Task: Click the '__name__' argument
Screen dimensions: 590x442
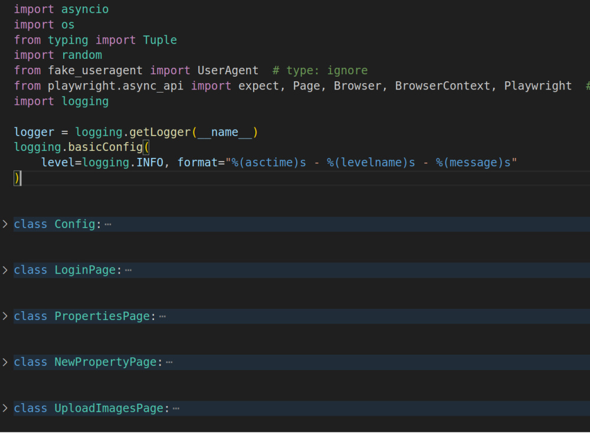Action: pos(225,132)
